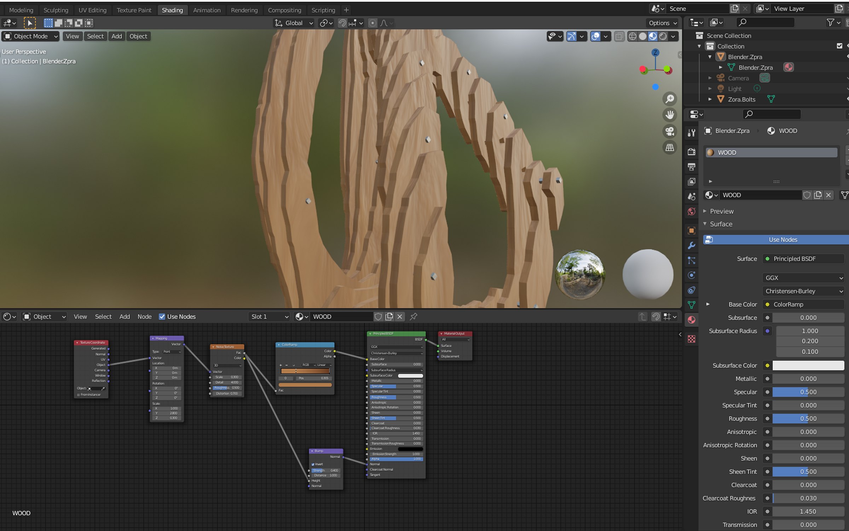This screenshot has height=531, width=849.
Task: Uncheck Use Nodes in node editor
Action: pyautogui.click(x=162, y=316)
